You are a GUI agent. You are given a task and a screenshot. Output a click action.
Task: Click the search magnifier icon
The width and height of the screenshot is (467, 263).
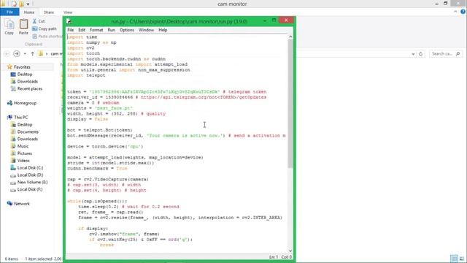pyautogui.click(x=458, y=54)
